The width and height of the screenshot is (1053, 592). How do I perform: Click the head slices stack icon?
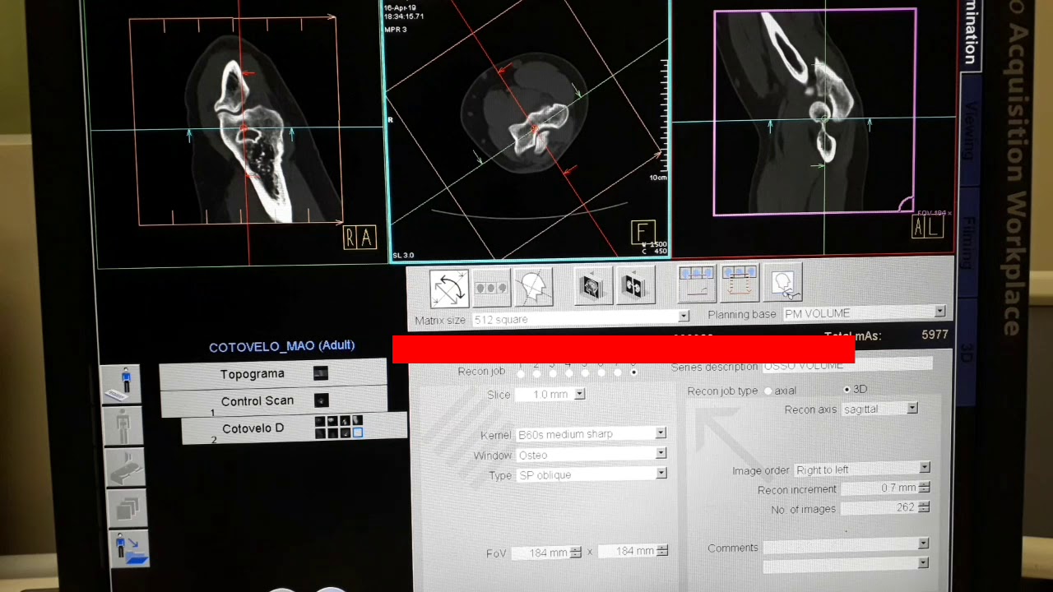[591, 286]
